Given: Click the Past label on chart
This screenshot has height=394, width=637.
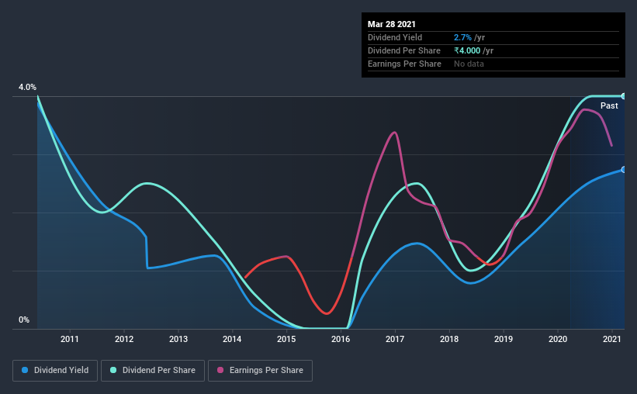Looking at the screenshot, I should [x=609, y=105].
